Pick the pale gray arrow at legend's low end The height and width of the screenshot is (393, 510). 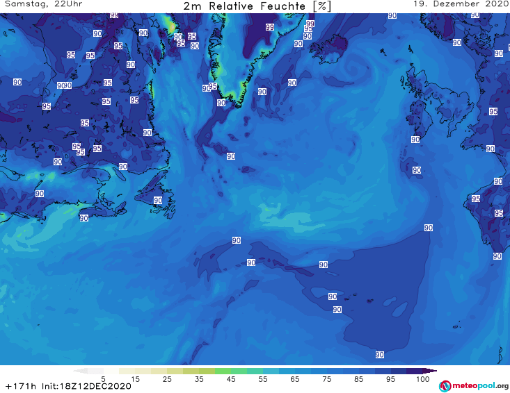81,371
